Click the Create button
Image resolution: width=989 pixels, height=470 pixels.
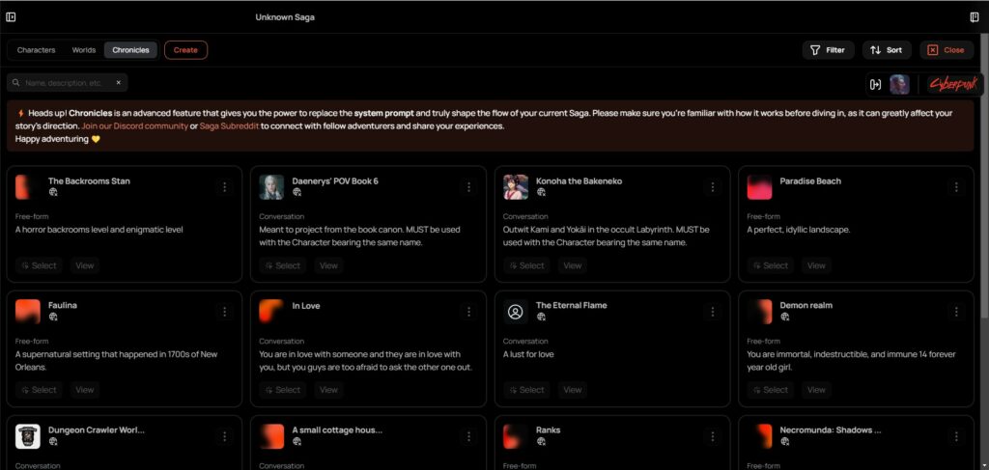click(185, 50)
